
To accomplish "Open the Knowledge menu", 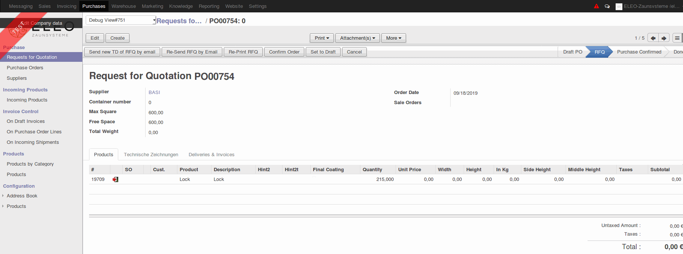I will (181, 6).
